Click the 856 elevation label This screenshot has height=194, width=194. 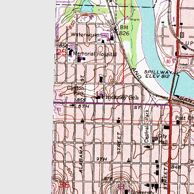click(x=63, y=46)
